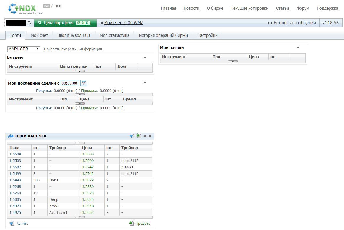Open the Настройки tab
The height and width of the screenshot is (230, 344).
207,35
